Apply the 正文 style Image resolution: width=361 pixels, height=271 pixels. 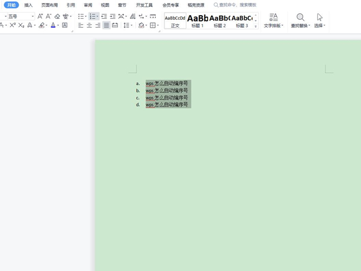[x=175, y=21]
